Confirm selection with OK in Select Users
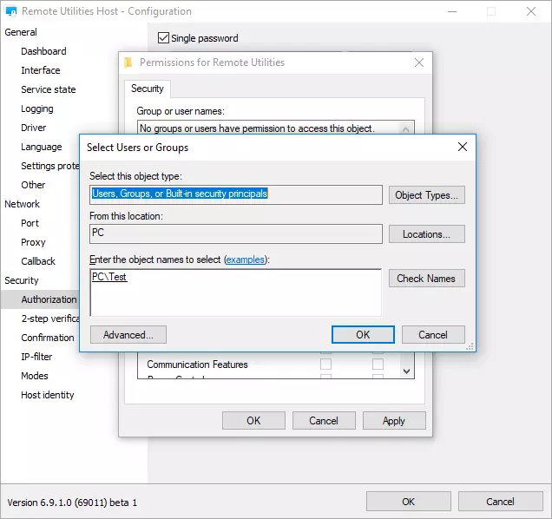 tap(363, 335)
